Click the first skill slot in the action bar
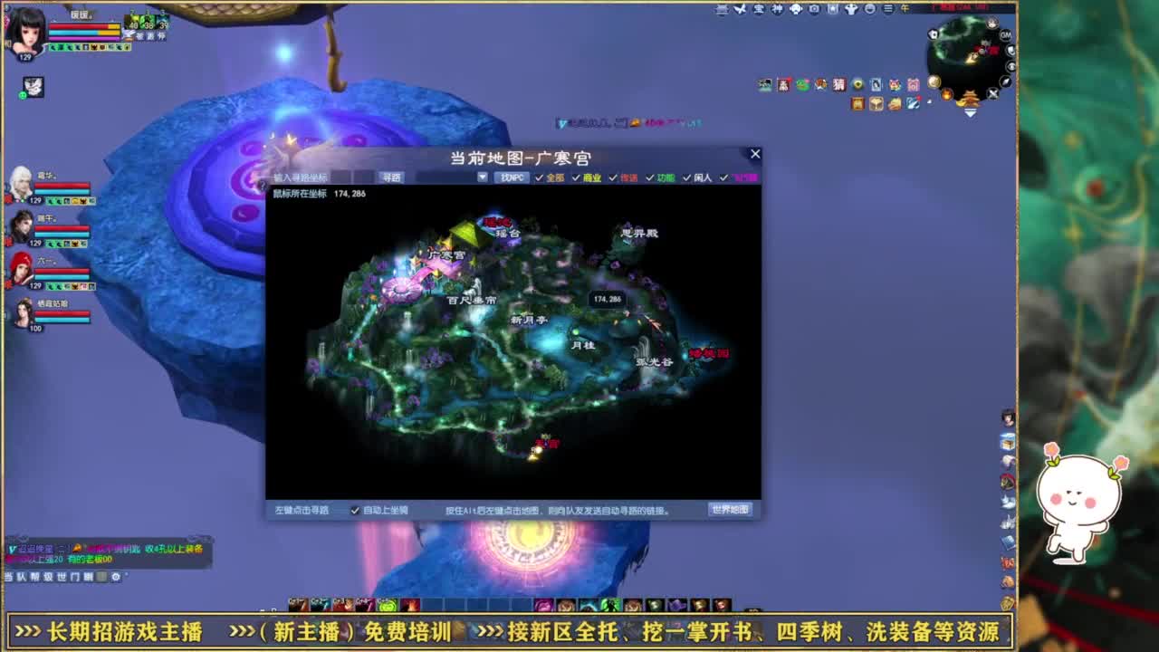 click(297, 605)
